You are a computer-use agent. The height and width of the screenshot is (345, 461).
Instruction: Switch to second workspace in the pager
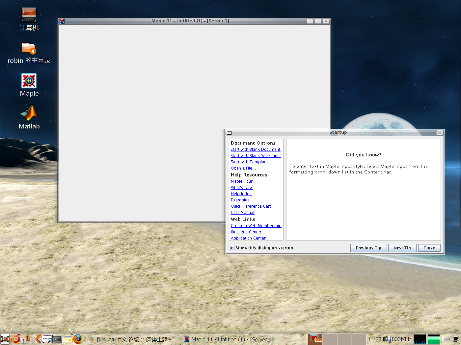pos(330,339)
